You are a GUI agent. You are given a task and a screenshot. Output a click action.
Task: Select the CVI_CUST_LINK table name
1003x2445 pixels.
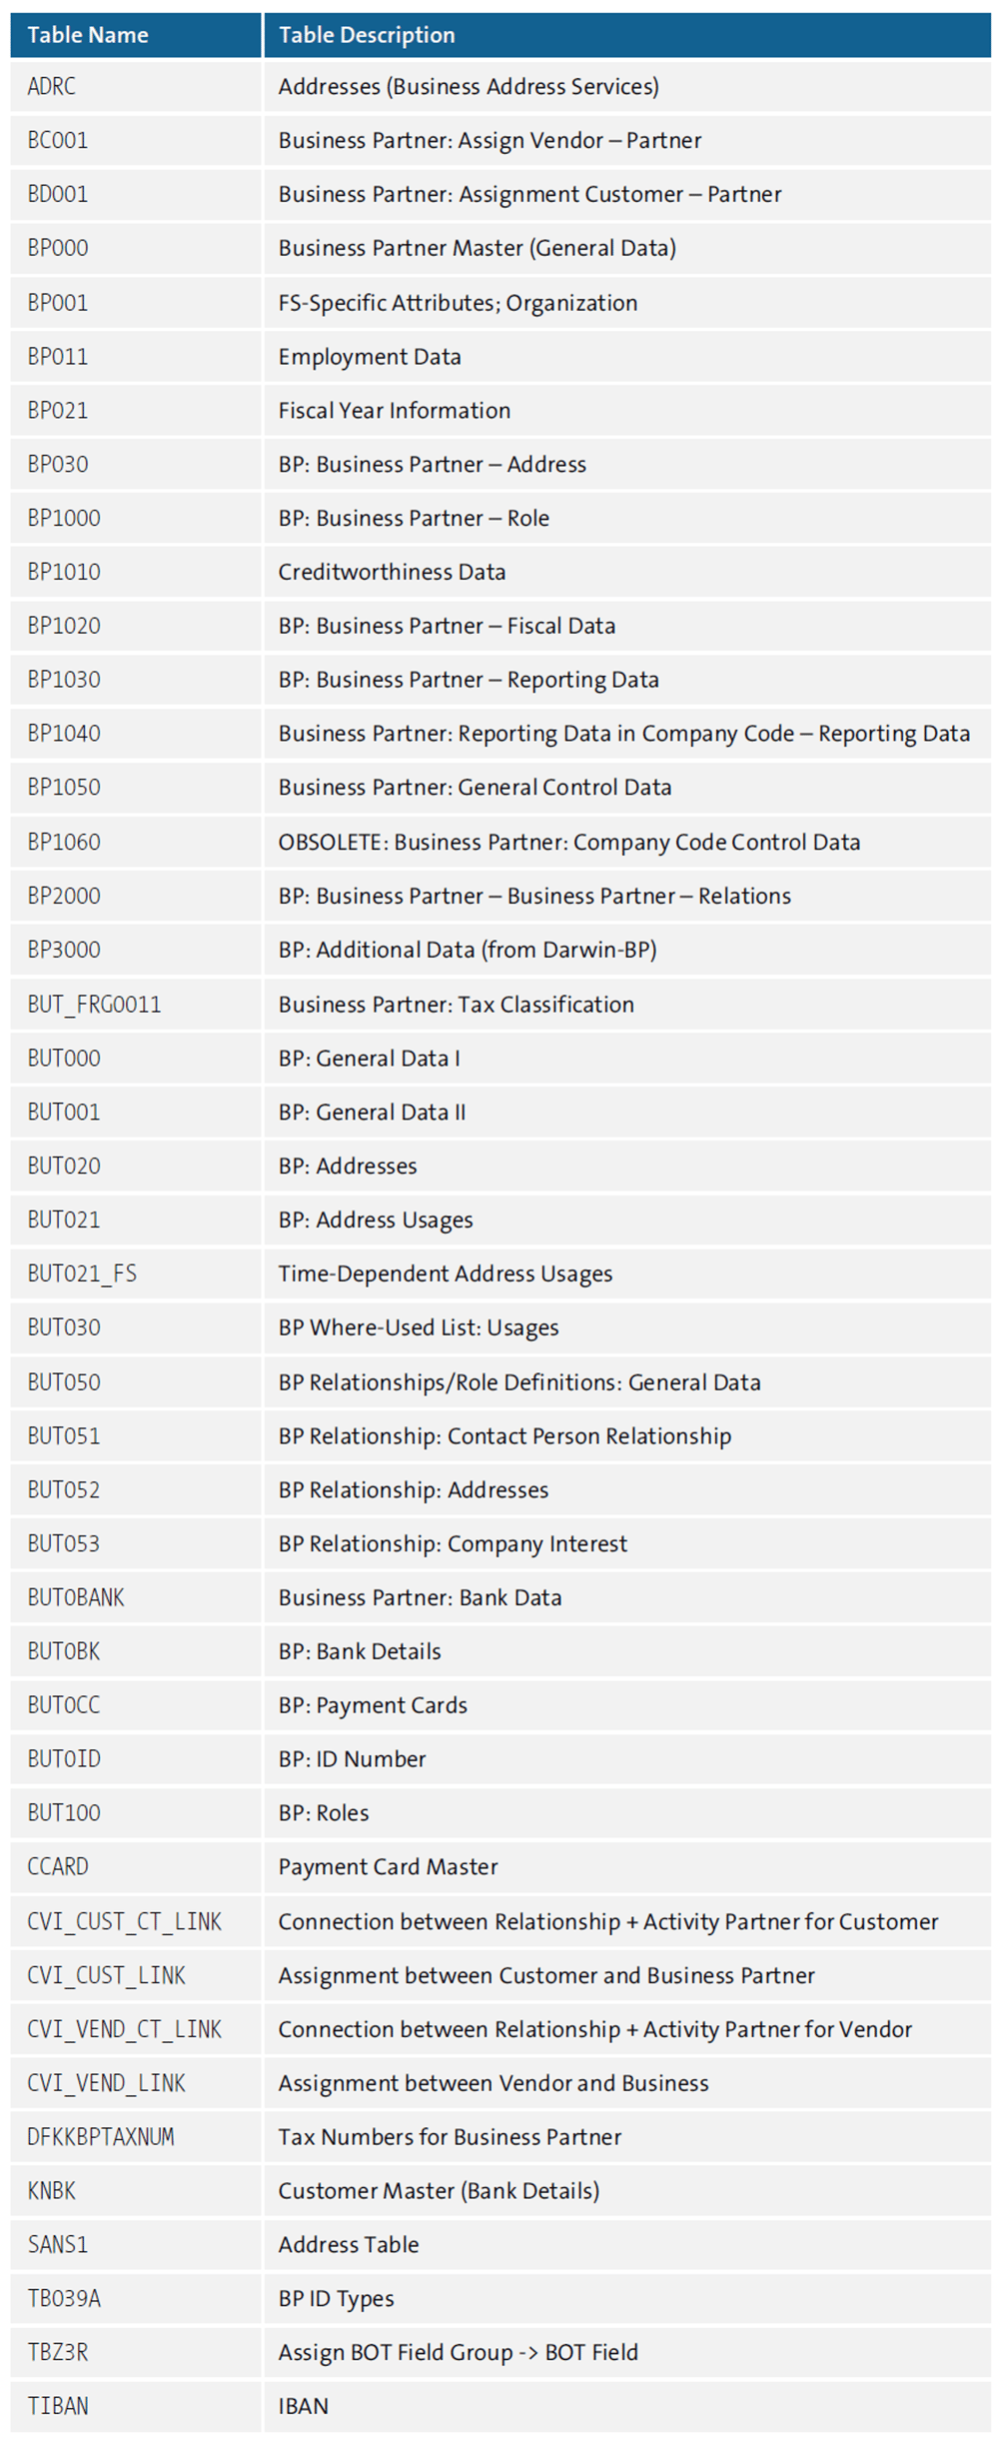pyautogui.click(x=106, y=1975)
